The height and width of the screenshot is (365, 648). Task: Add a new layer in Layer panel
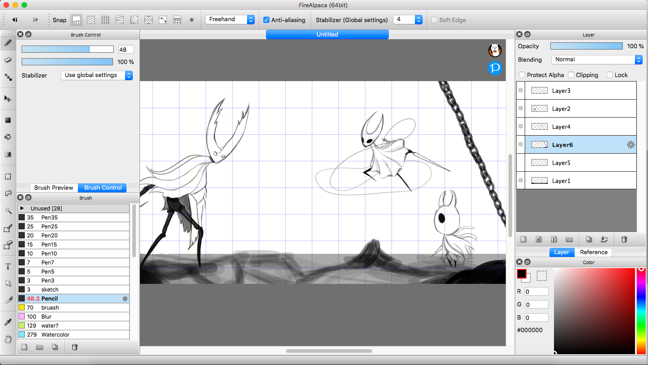pyautogui.click(x=523, y=239)
